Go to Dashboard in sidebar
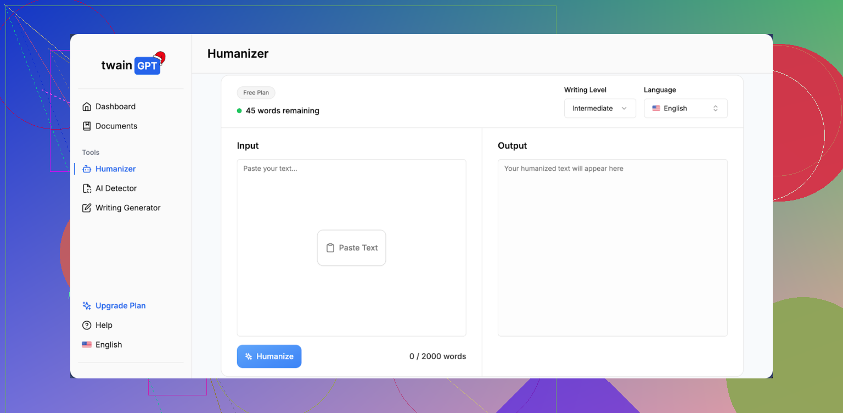The height and width of the screenshot is (413, 843). [115, 107]
